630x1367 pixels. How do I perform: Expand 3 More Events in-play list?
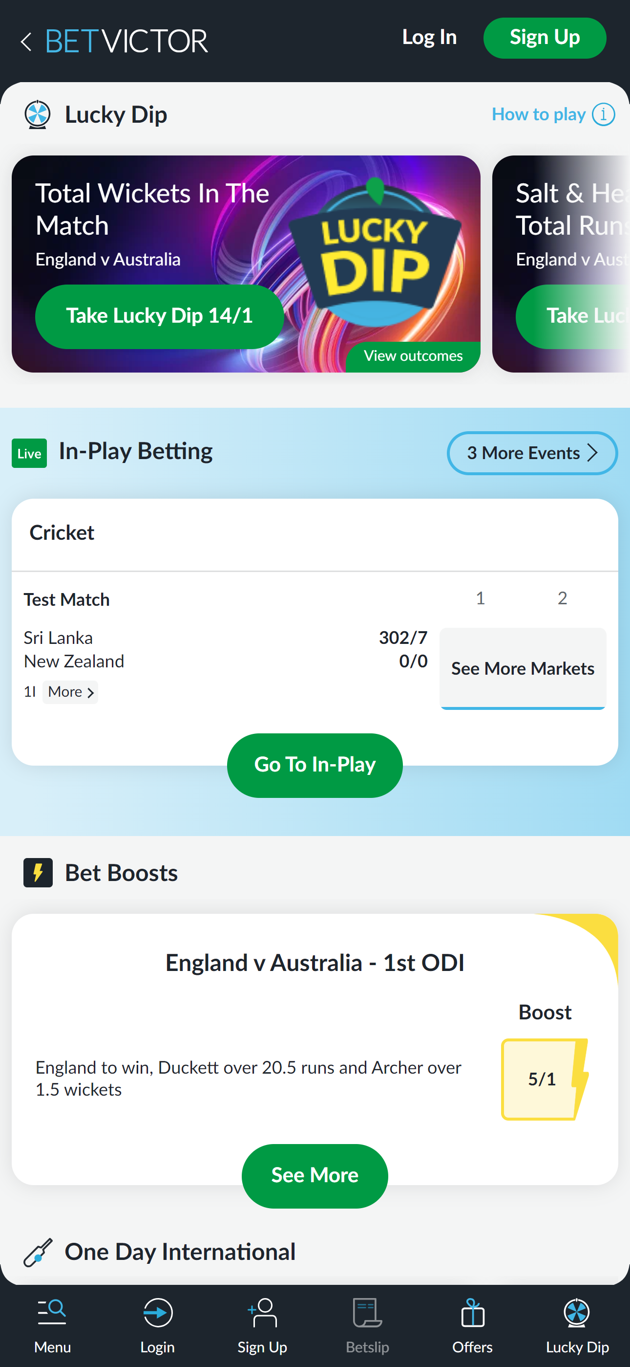point(531,453)
